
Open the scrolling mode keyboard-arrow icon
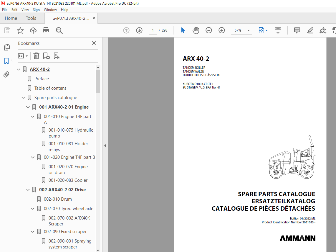pyautogui.click(x=278, y=30)
